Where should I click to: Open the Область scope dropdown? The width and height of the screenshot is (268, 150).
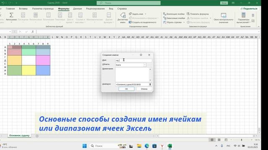144,65
